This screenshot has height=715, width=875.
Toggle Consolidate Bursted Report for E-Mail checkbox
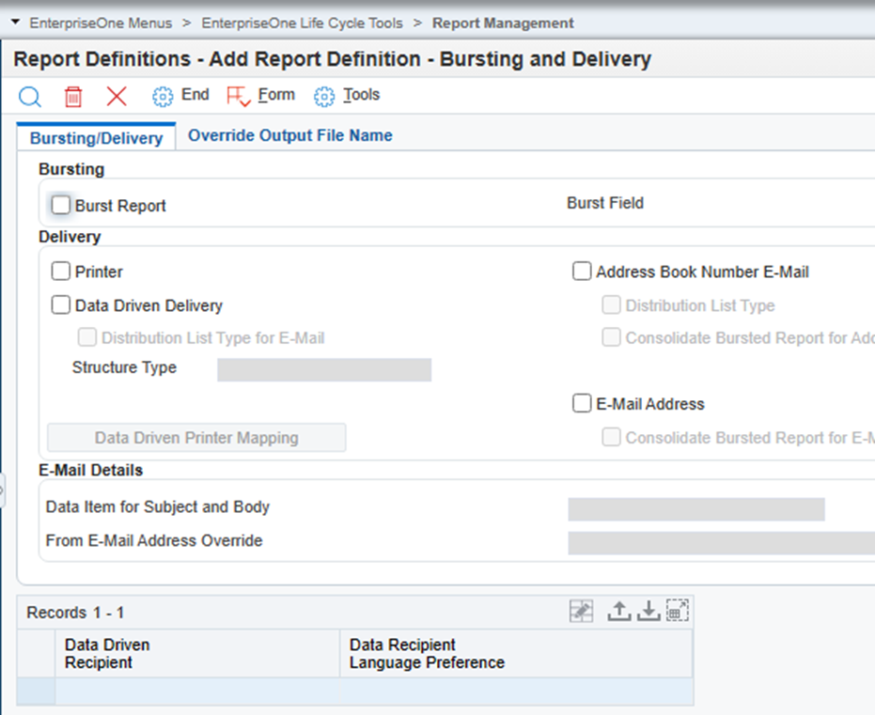(611, 437)
